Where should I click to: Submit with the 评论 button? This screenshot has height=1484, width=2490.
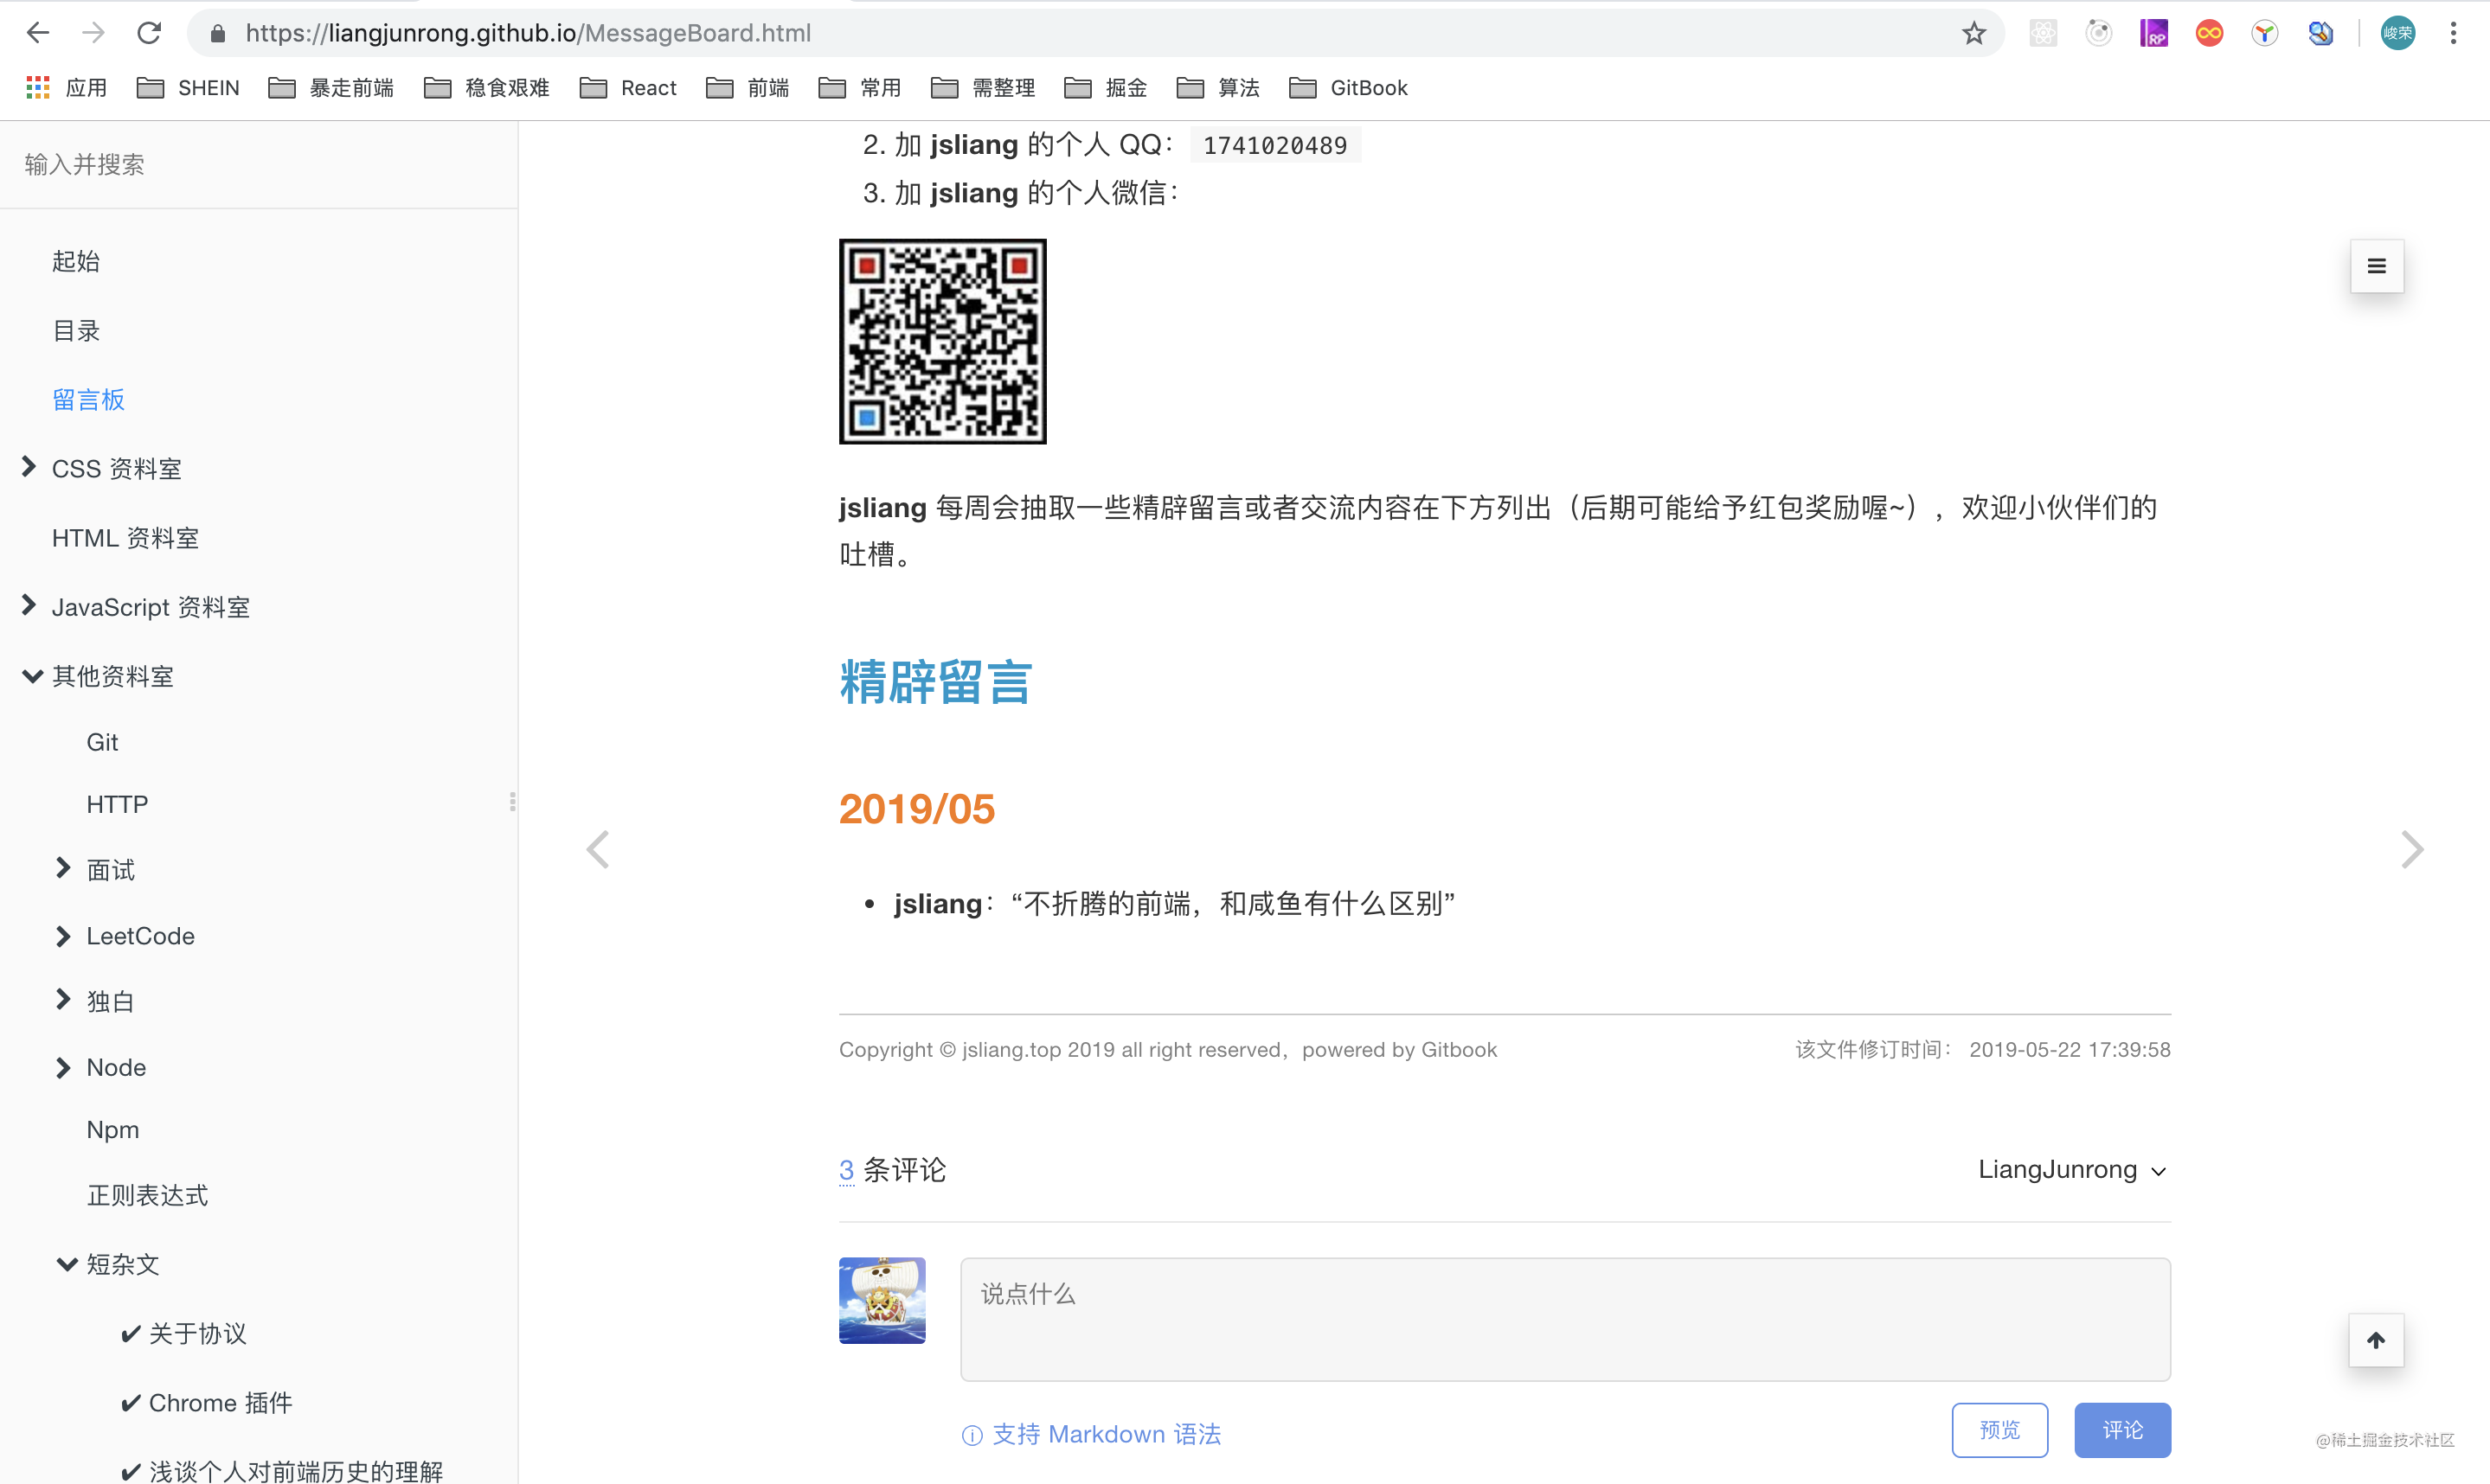[x=2121, y=1430]
